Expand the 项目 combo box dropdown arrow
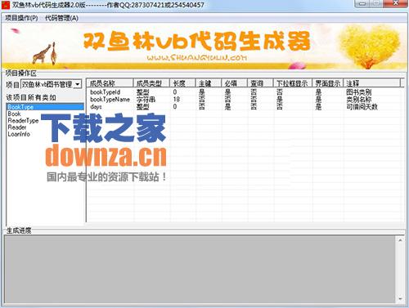The image size is (409, 308). pos(78,84)
